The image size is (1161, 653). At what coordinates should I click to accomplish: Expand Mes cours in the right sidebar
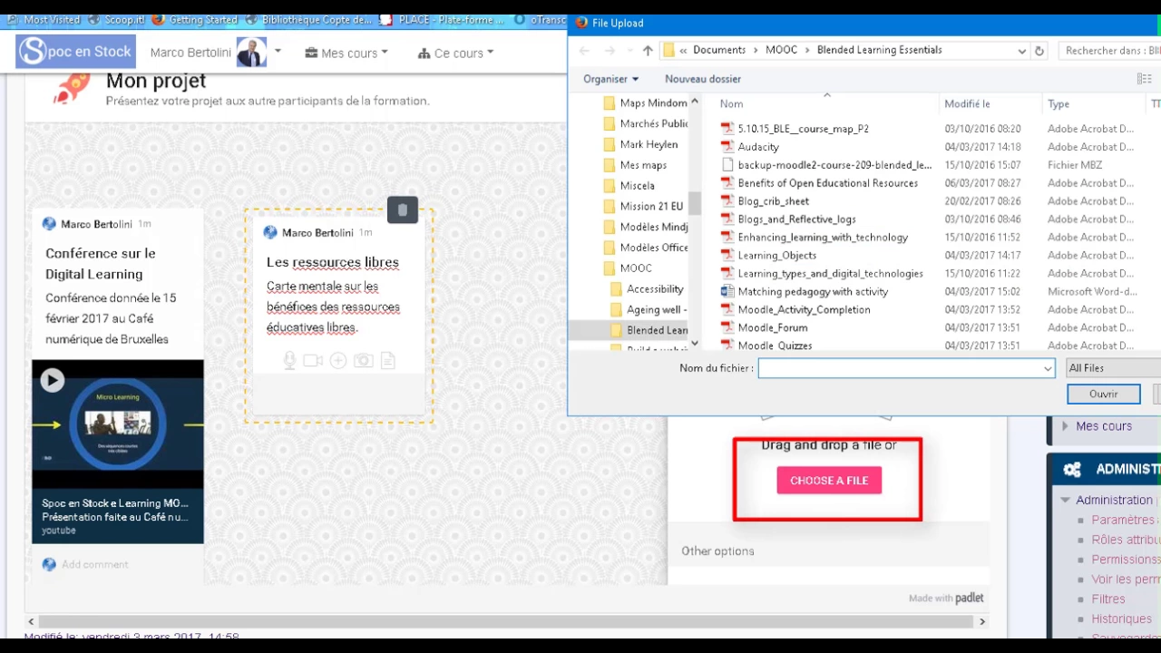click(1065, 426)
